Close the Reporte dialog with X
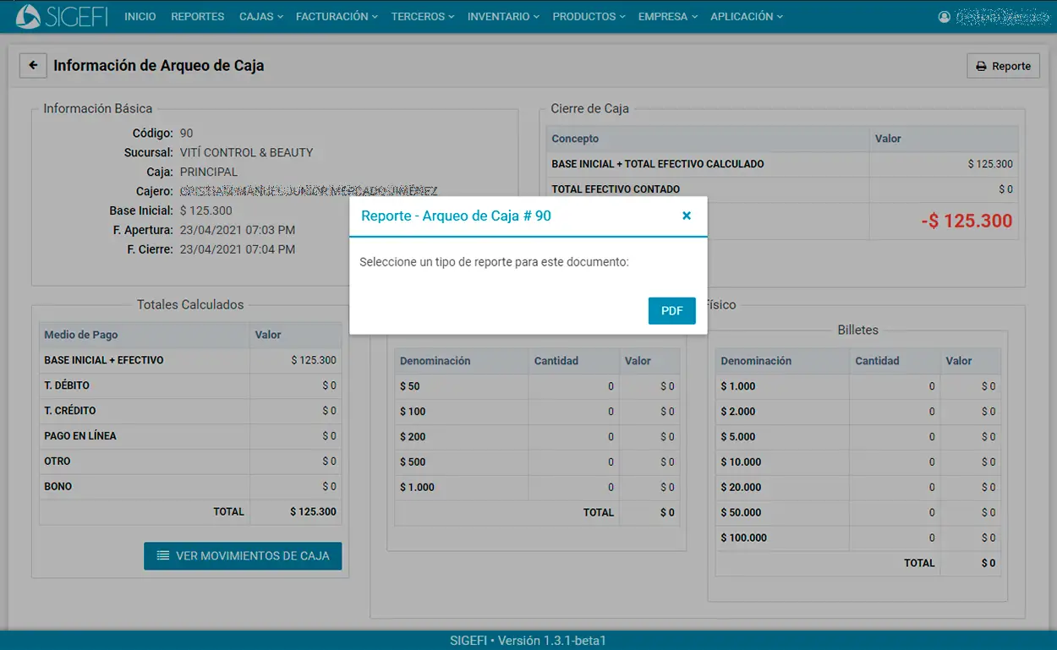Screen dimensions: 1057x650 [x=687, y=216]
